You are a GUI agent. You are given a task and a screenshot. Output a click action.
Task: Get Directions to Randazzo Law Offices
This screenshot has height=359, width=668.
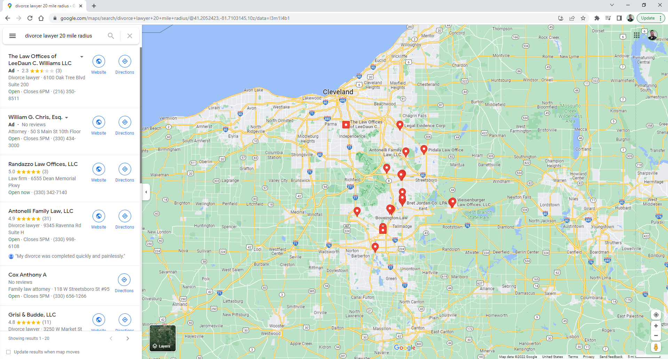coord(125,173)
